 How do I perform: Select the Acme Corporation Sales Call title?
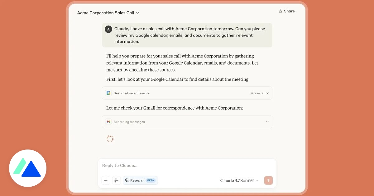point(106,13)
